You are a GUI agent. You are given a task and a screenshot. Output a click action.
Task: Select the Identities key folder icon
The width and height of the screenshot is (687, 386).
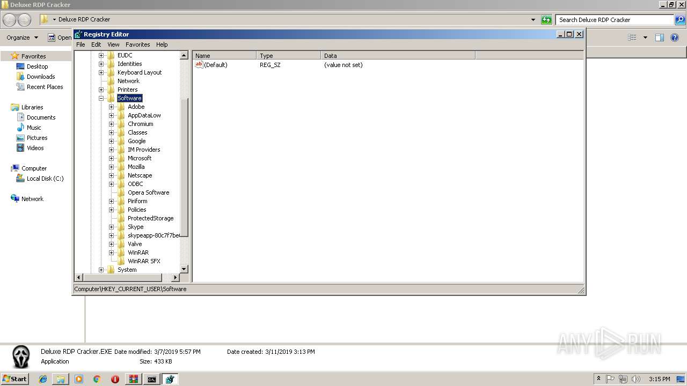coord(111,64)
